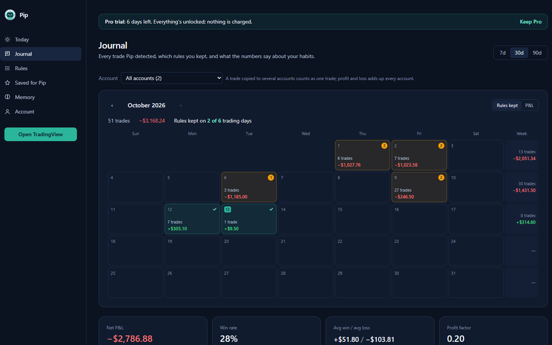Click the Journal notebook icon in sidebar

point(7,54)
